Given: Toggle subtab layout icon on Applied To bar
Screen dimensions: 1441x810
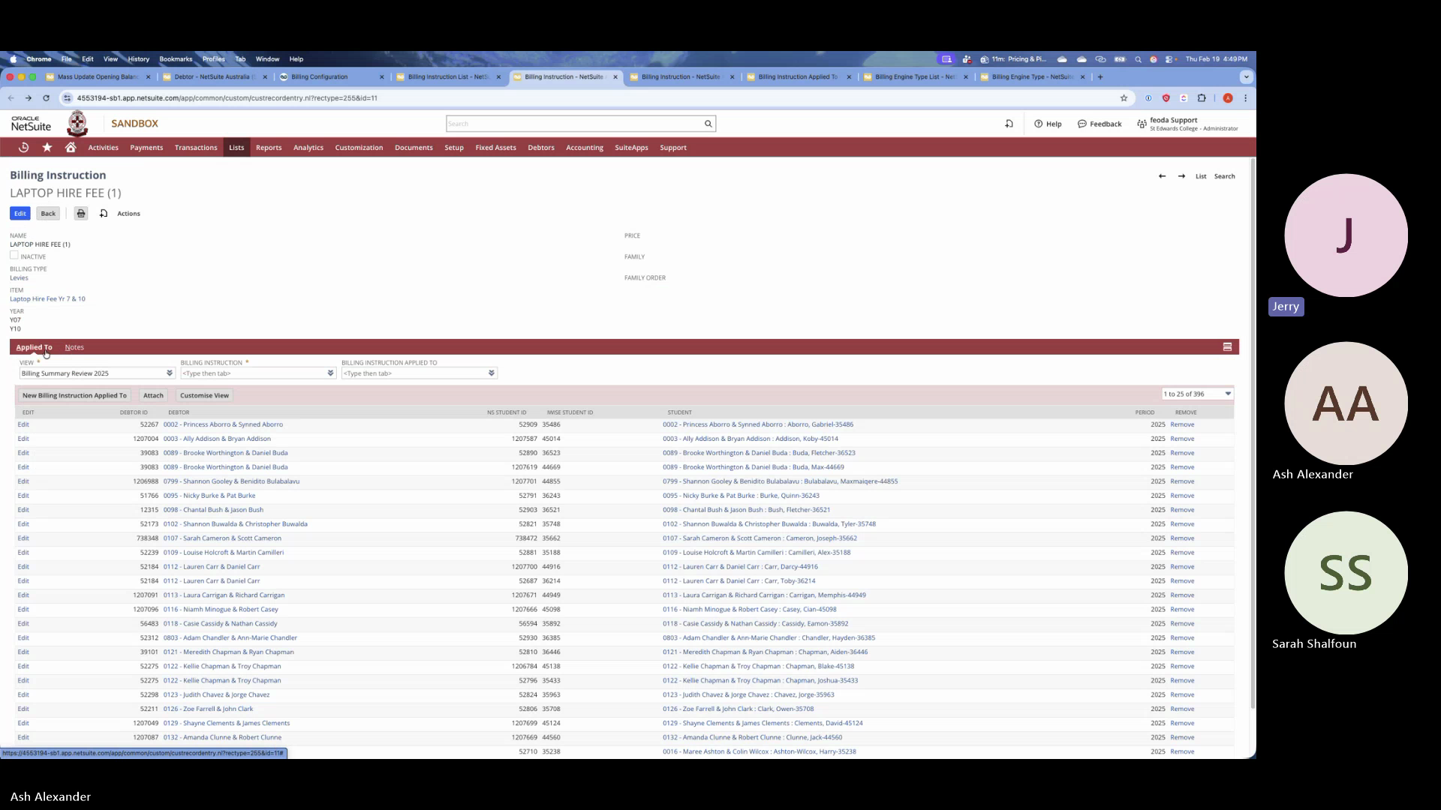Looking at the screenshot, I should pos(1227,347).
